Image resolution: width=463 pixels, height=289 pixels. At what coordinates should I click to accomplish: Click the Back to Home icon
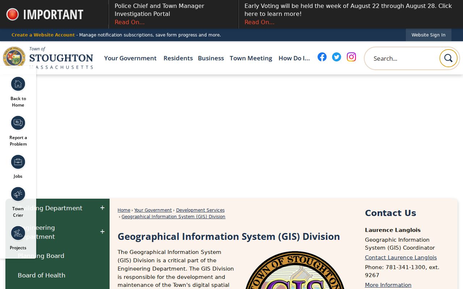click(x=18, y=84)
